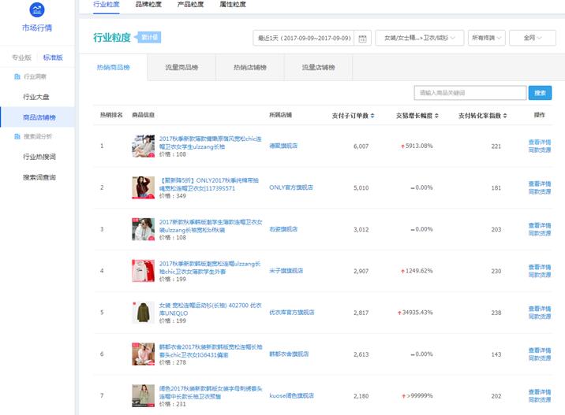Open the kuose阔色旗舰店 store link
The image size is (565, 415).
pyautogui.click(x=291, y=395)
